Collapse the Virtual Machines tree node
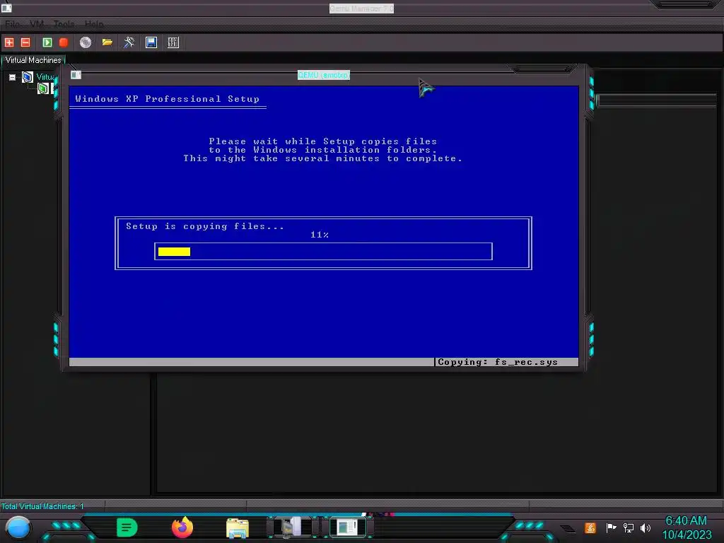724x543 pixels. tap(13, 77)
